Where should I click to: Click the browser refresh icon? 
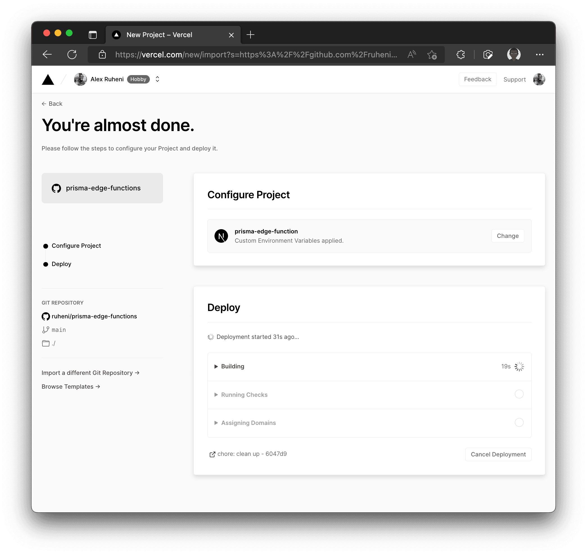72,55
